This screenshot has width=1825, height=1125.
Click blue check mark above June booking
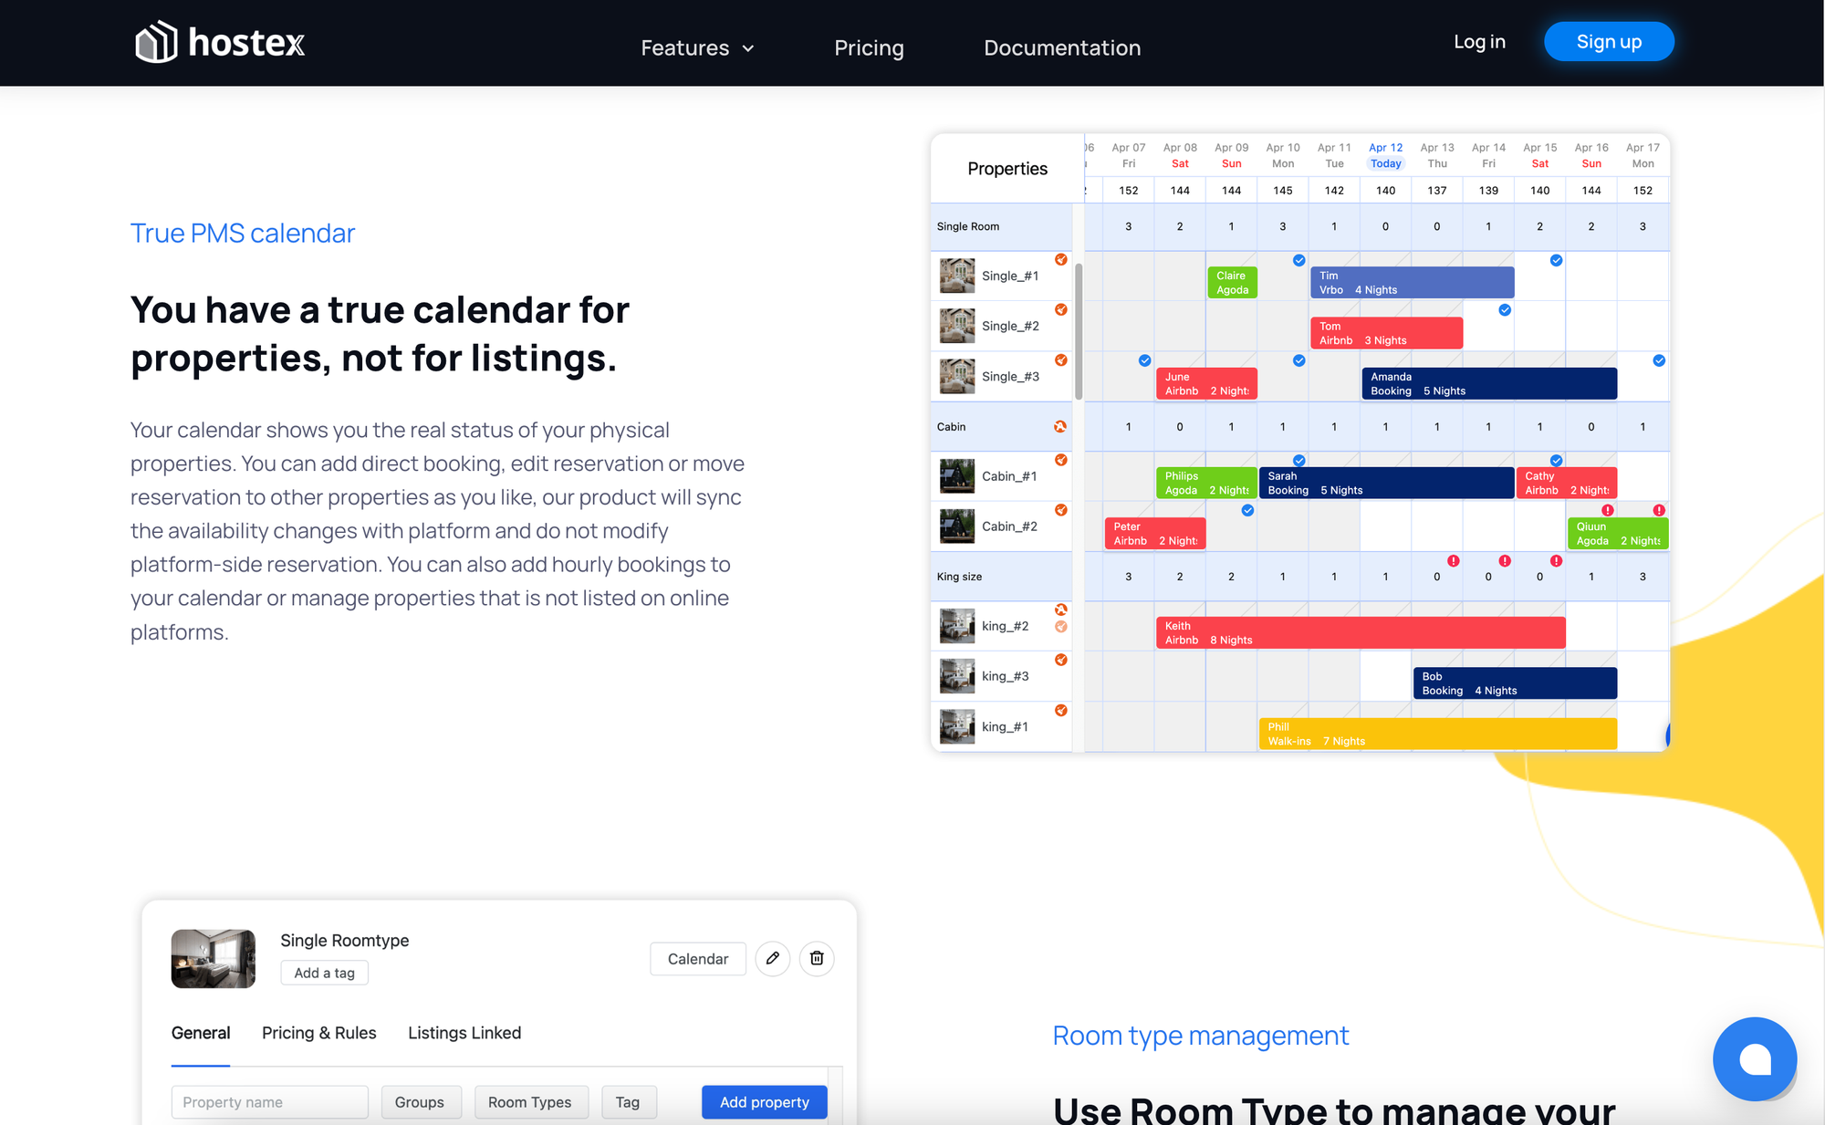(1144, 360)
